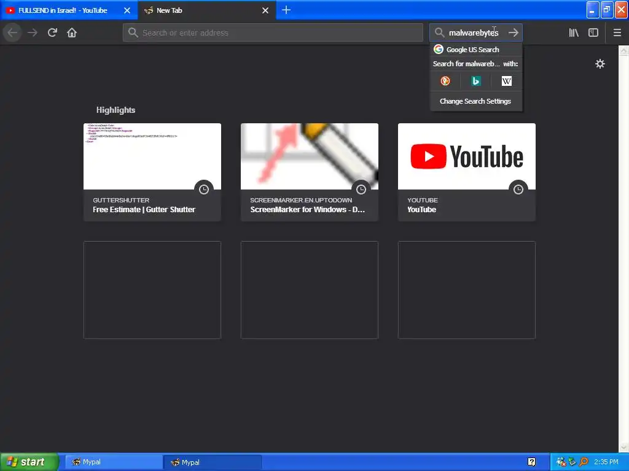Click the Highlights section heading
The height and width of the screenshot is (471, 629).
[x=115, y=110]
